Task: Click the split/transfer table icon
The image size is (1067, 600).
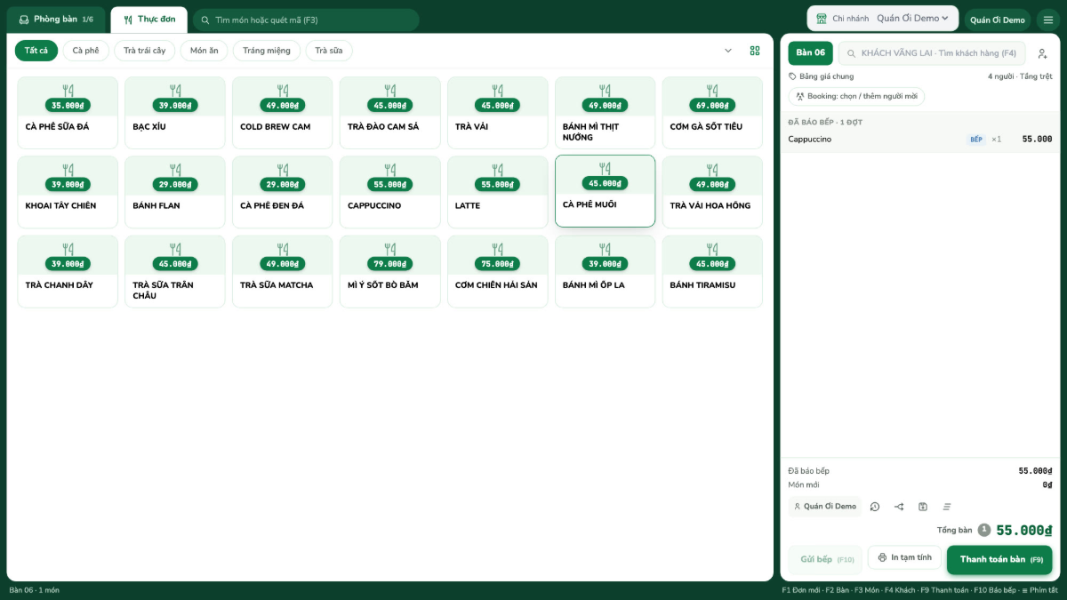Action: click(x=899, y=507)
